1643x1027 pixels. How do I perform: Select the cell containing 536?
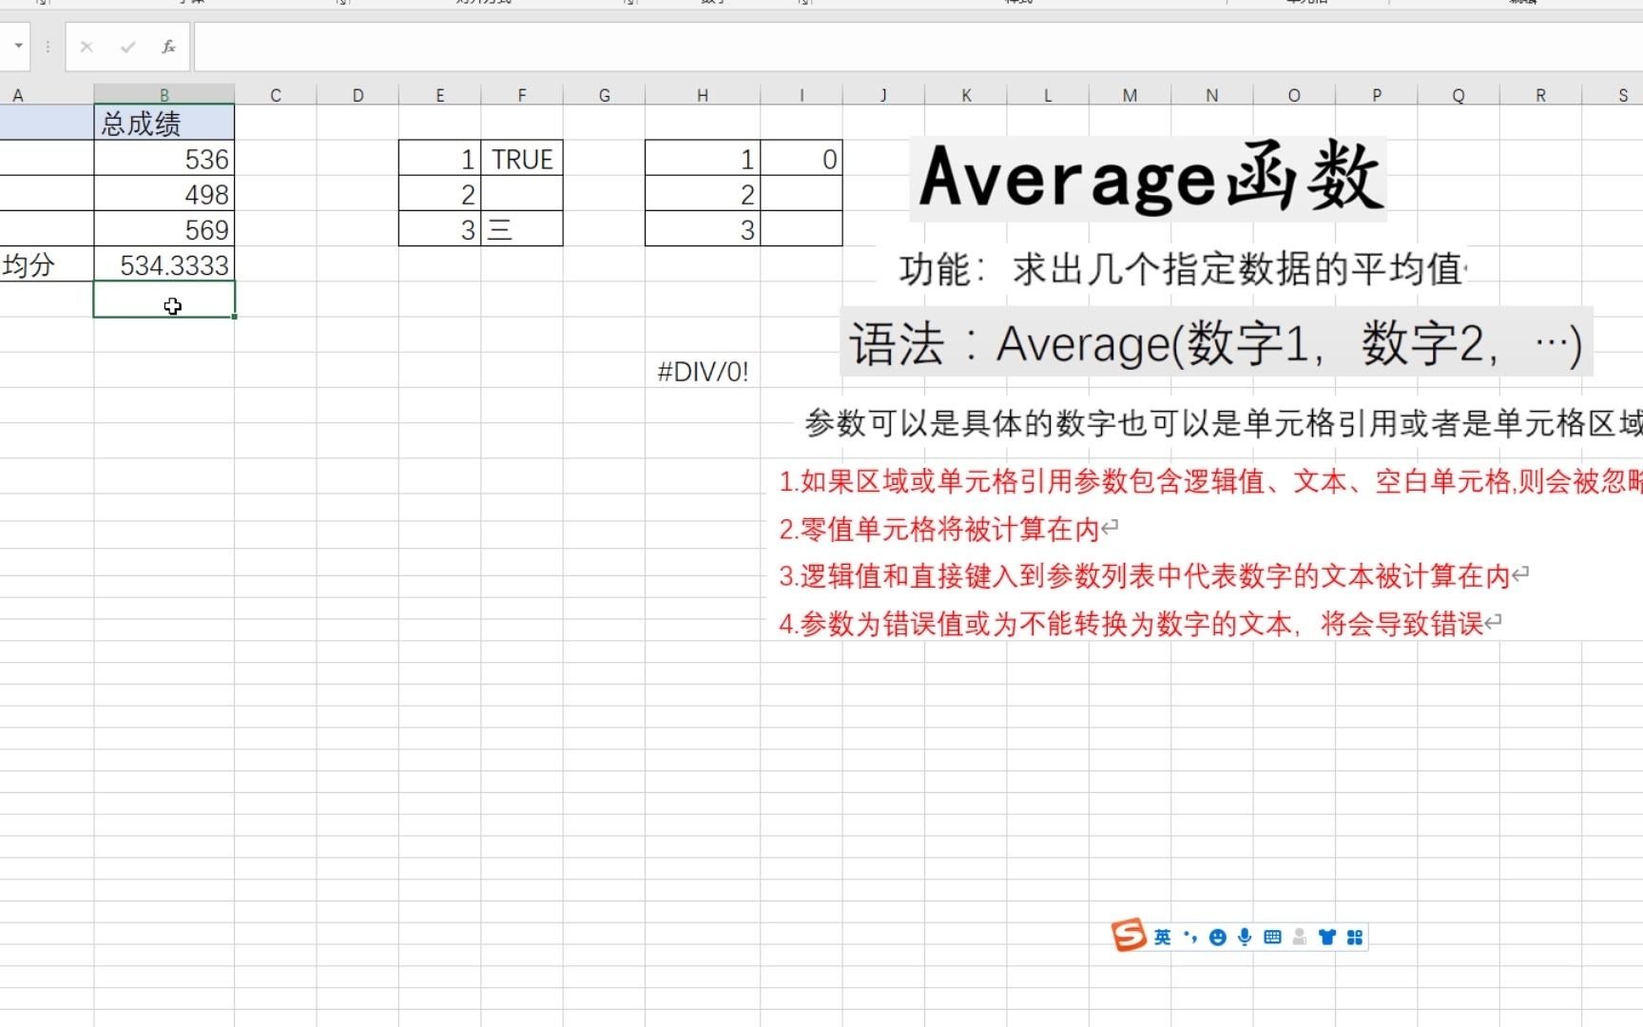pyautogui.click(x=164, y=159)
